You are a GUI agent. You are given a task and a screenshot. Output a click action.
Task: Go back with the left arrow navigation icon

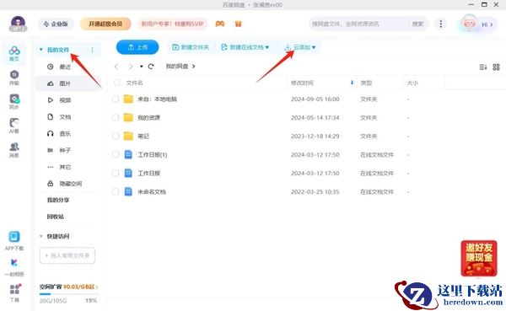[x=116, y=67]
